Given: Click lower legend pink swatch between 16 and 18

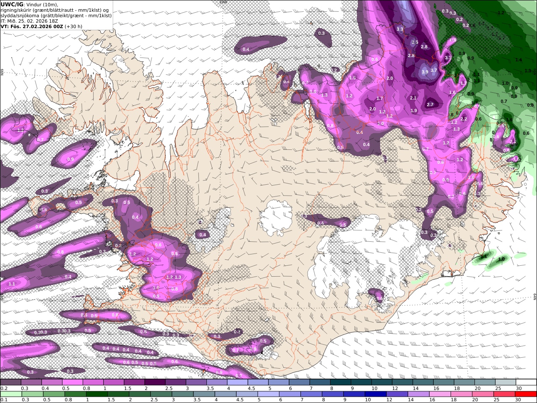Looking at the screenshot, I should pos(440,394).
